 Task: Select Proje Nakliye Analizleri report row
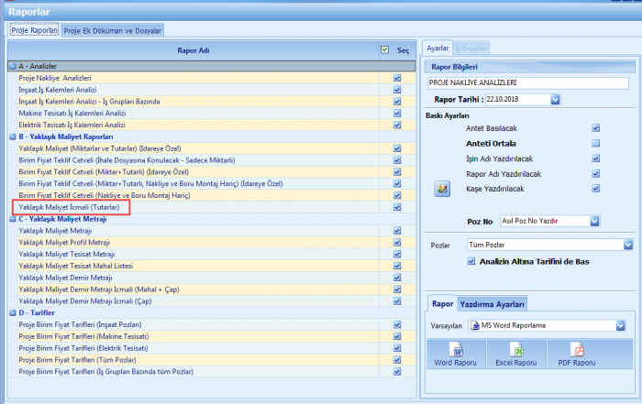(55, 78)
